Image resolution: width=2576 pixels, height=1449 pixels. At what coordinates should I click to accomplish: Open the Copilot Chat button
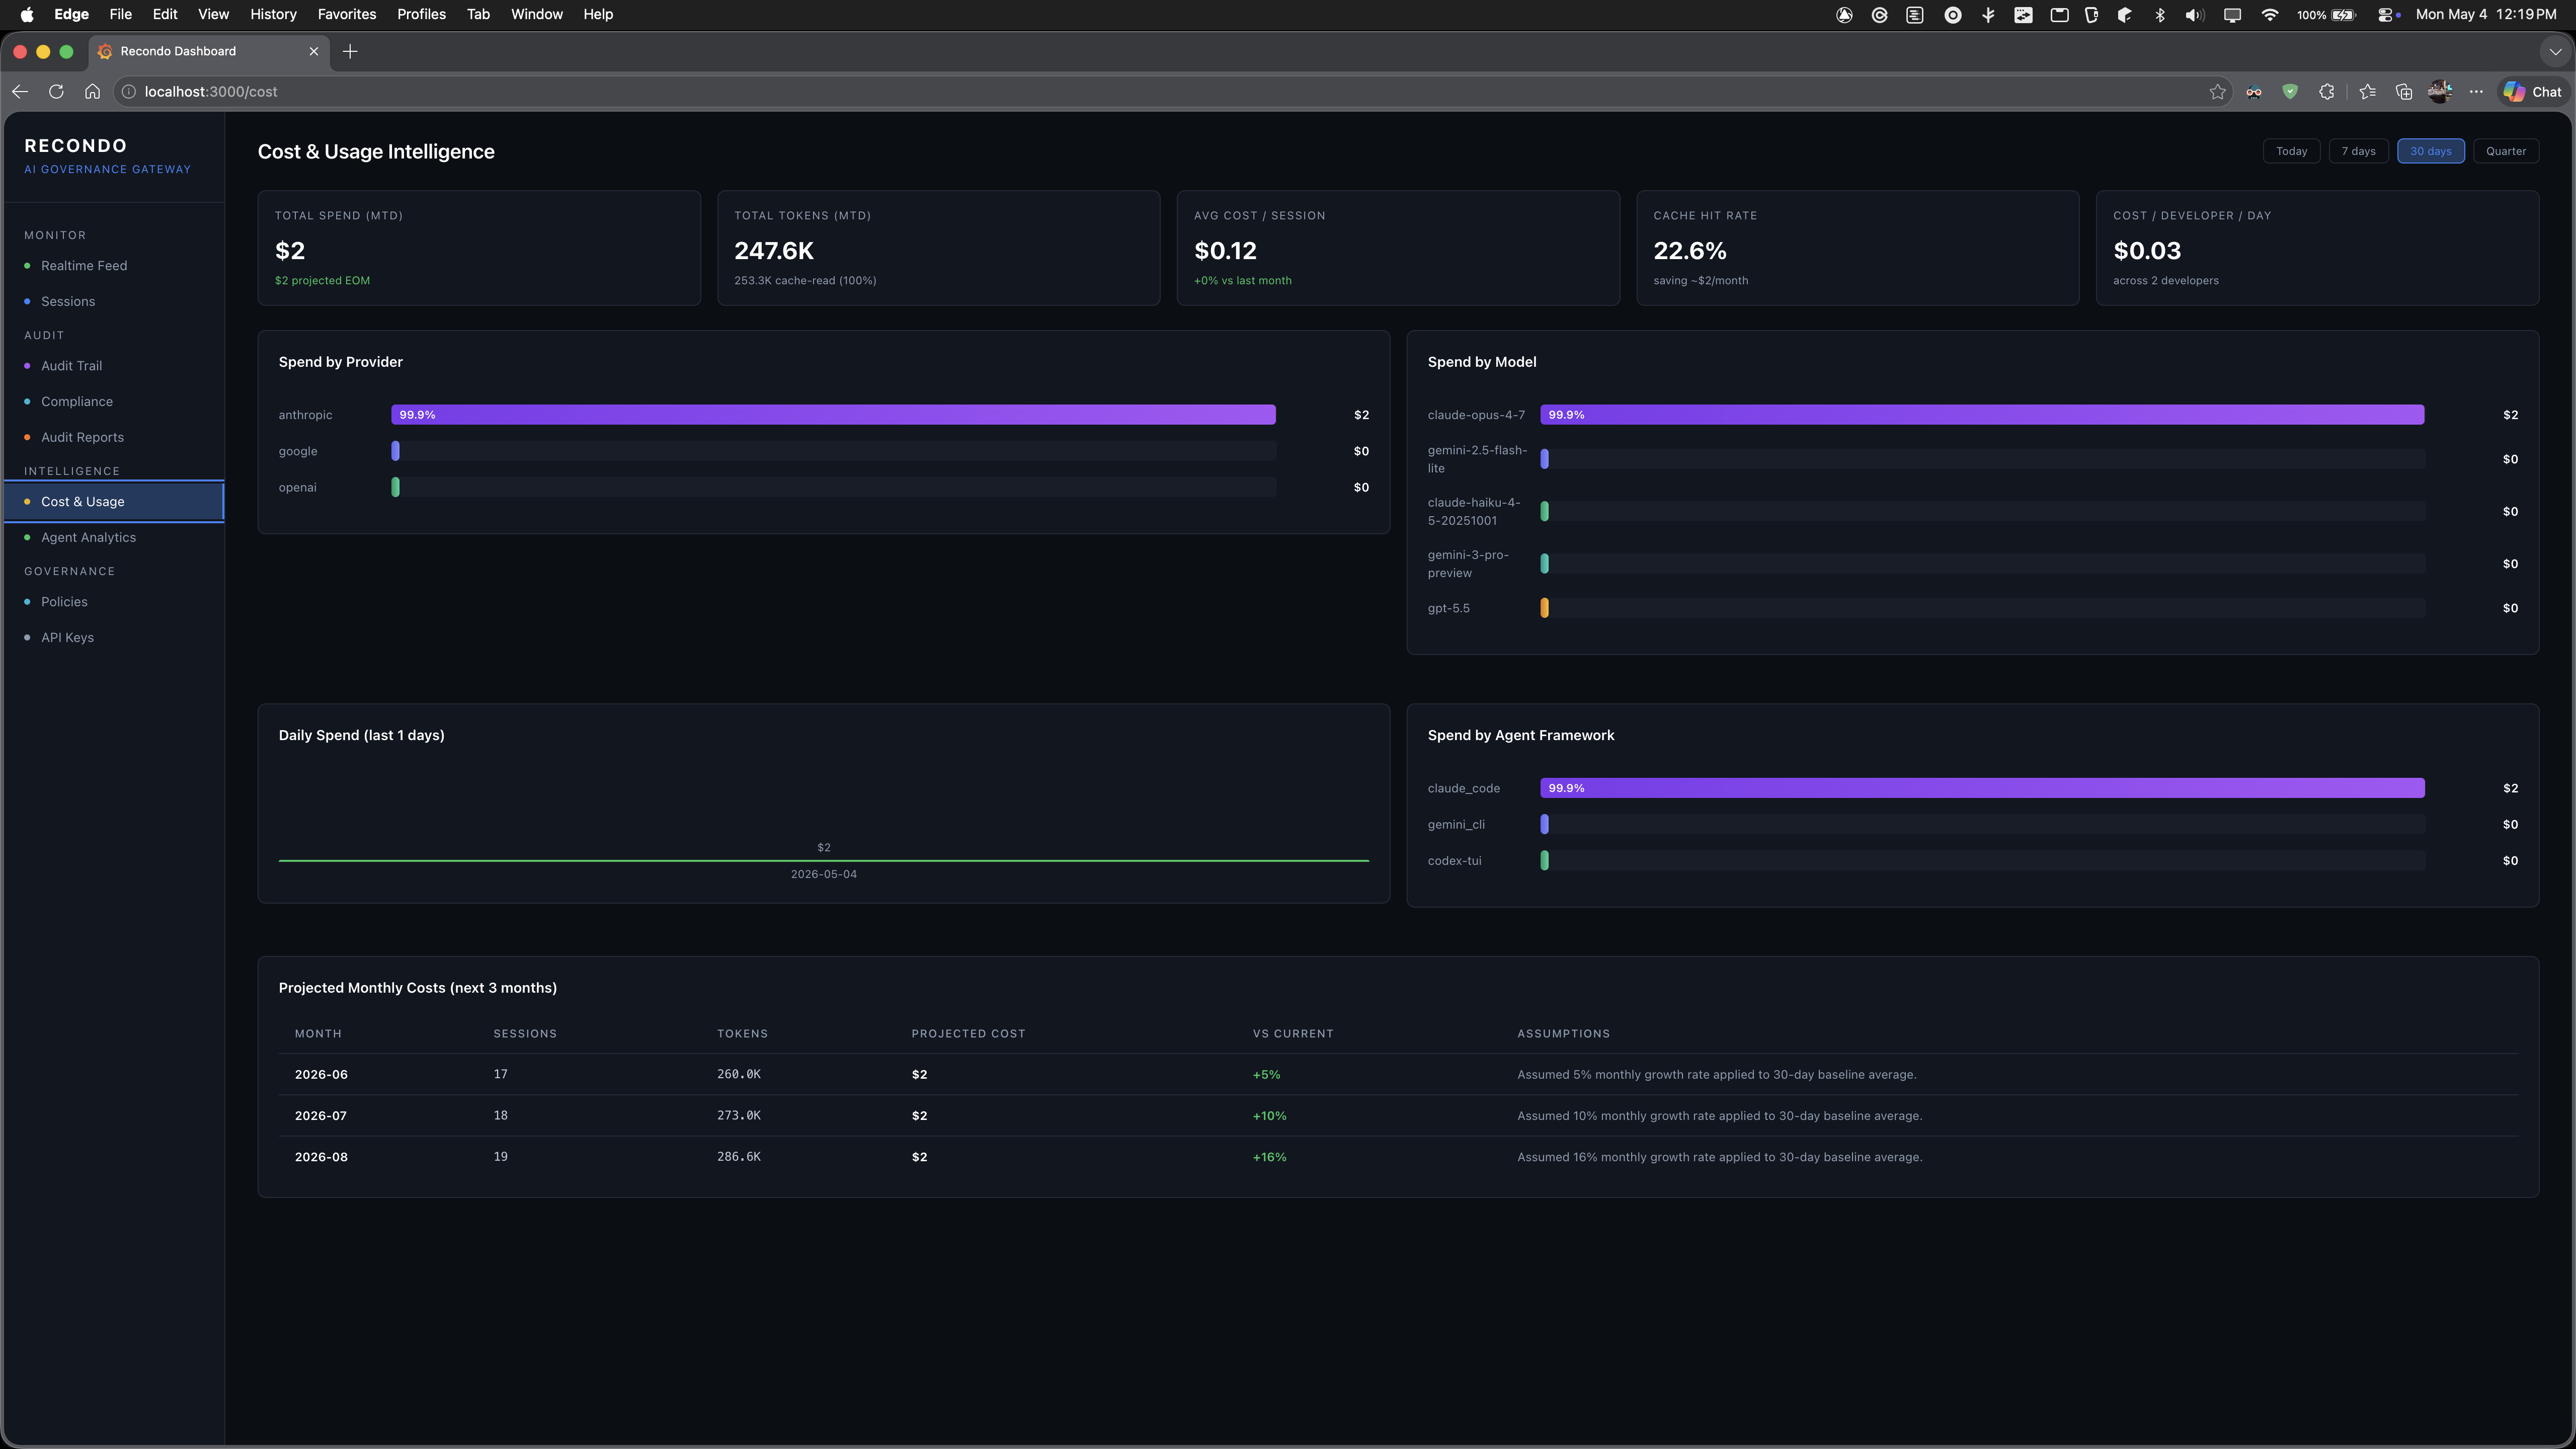[2533, 92]
